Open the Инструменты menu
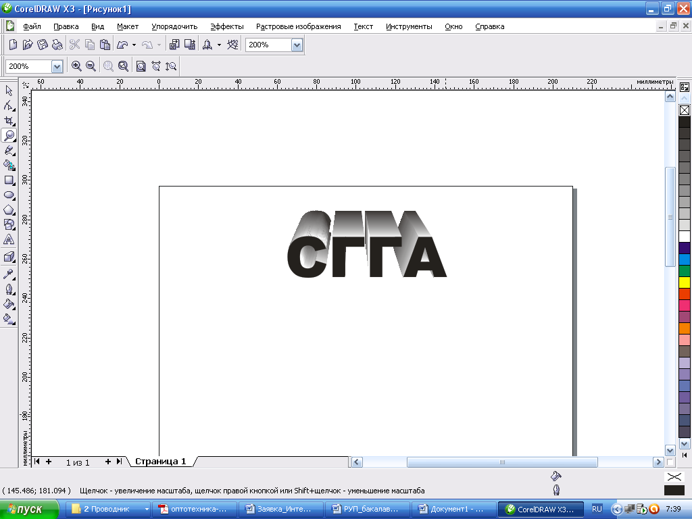The height and width of the screenshot is (519, 692). pos(409,26)
